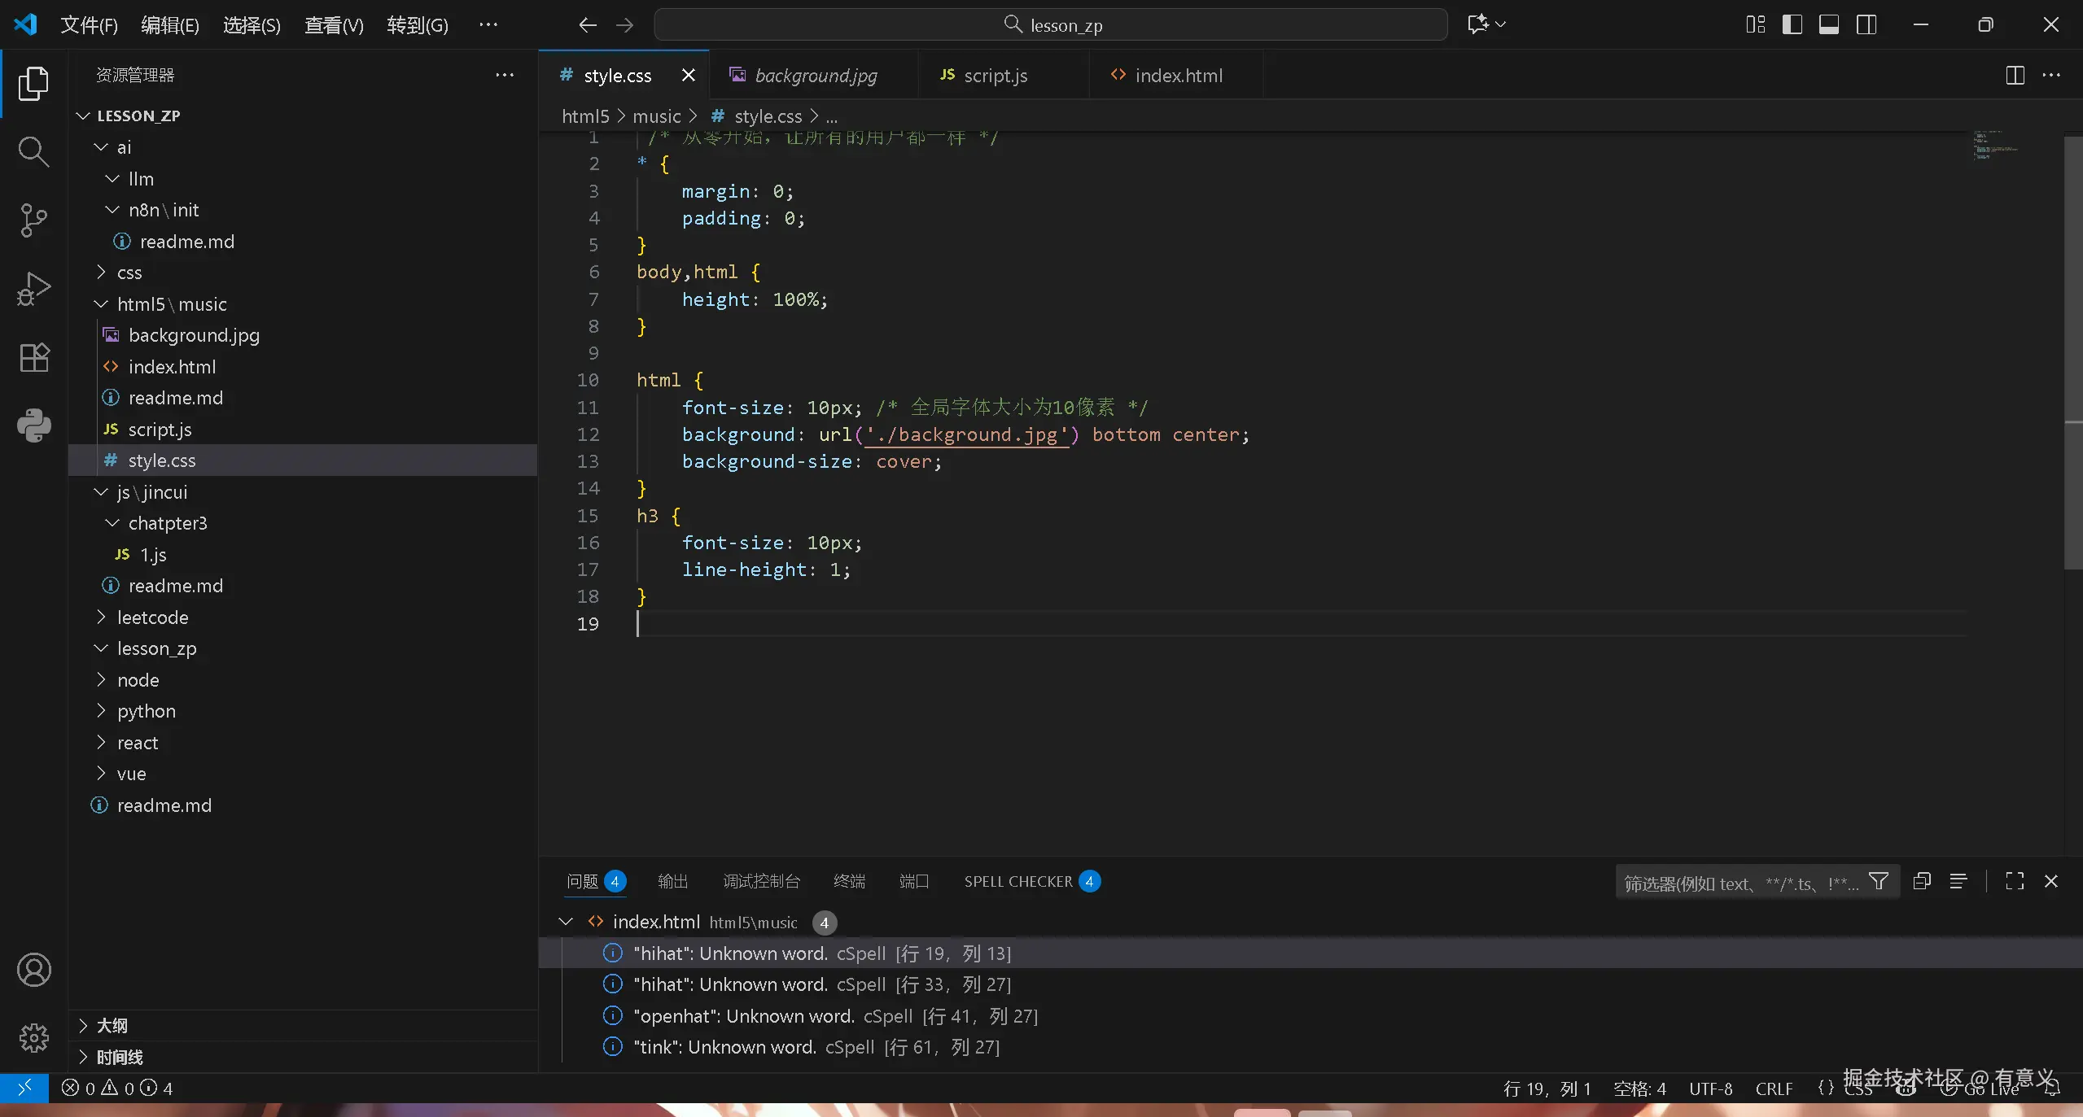Switch to the script.js editor tab
This screenshot has height=1117, width=2083.
(x=995, y=76)
